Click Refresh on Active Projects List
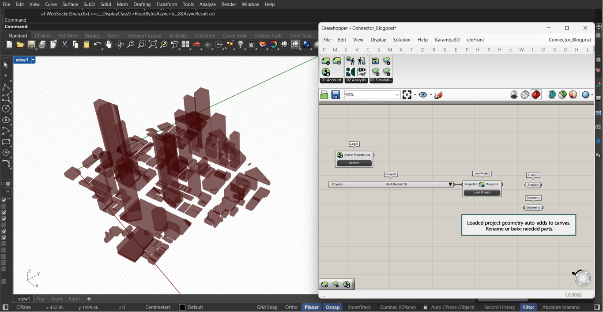 (x=354, y=163)
